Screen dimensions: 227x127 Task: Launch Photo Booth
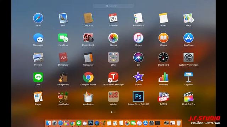tap(88, 38)
